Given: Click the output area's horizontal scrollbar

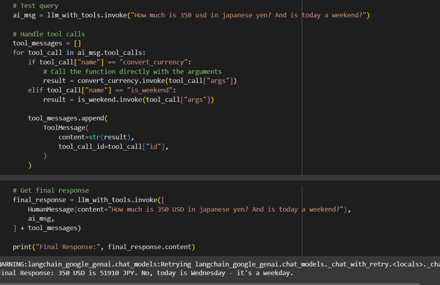Looking at the screenshot, I should (x=210, y=284).
